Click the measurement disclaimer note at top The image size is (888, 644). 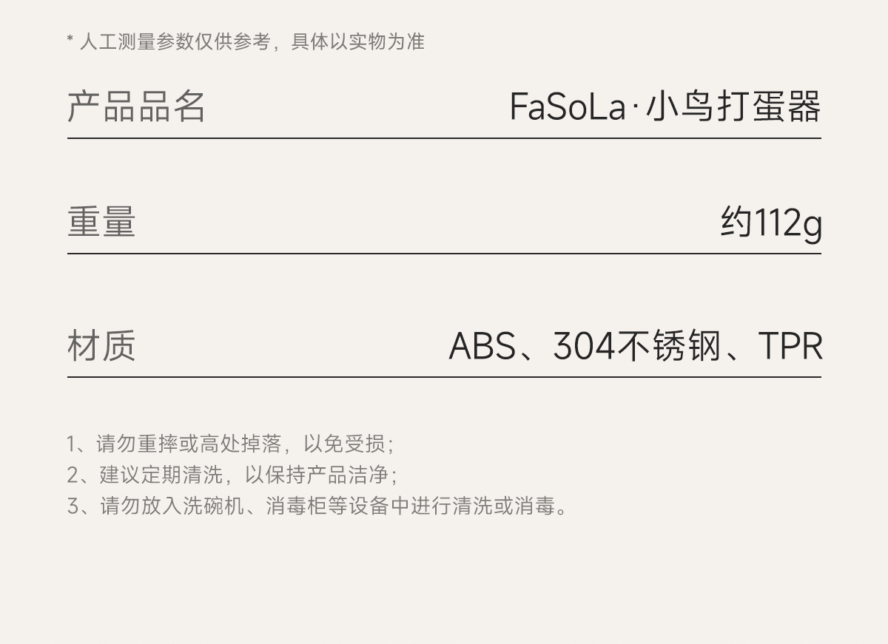(246, 41)
